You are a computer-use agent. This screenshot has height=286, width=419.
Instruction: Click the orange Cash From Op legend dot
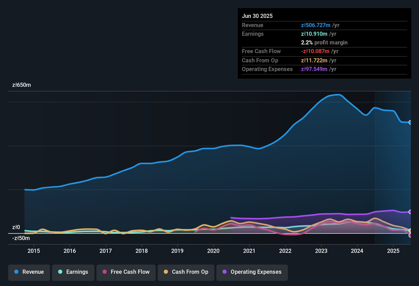[166, 272]
